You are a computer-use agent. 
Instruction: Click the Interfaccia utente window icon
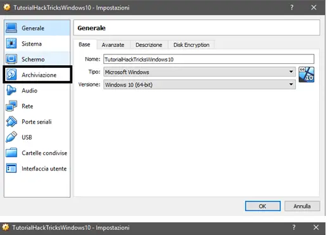tap(11, 168)
